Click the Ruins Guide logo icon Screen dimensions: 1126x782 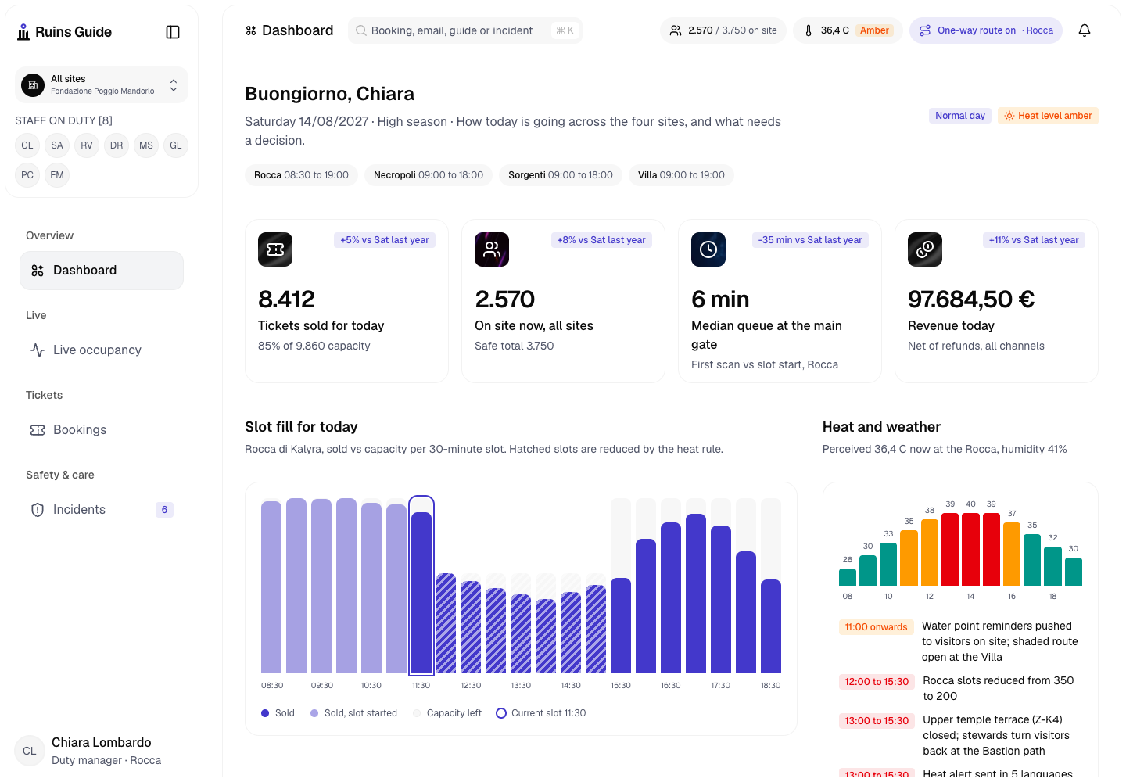(23, 32)
